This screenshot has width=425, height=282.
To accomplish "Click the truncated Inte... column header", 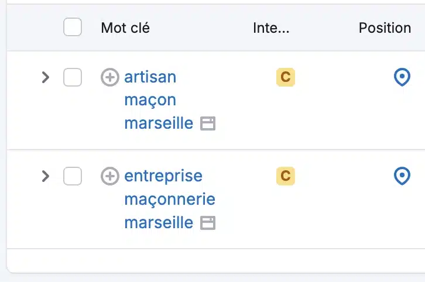I will (x=271, y=28).
